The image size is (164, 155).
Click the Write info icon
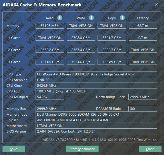[91, 18]
